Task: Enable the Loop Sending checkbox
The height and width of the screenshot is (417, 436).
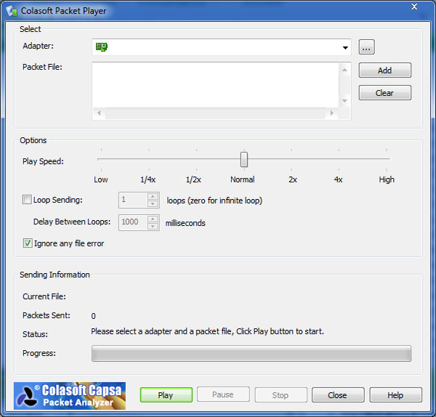Action: point(27,200)
